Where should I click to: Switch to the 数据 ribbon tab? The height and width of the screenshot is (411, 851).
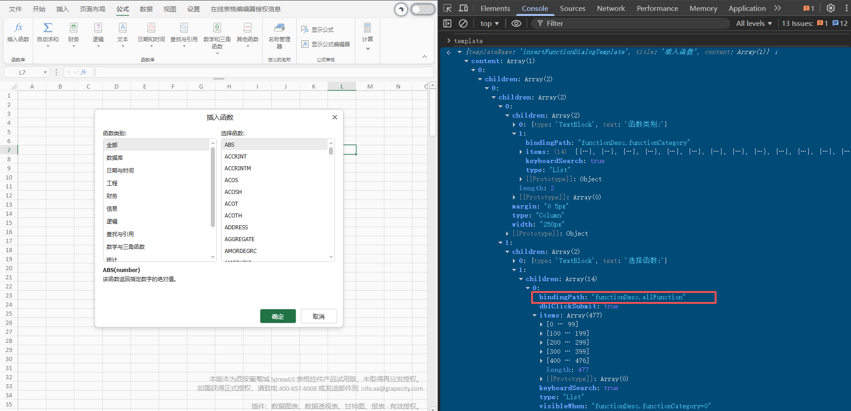(x=146, y=9)
